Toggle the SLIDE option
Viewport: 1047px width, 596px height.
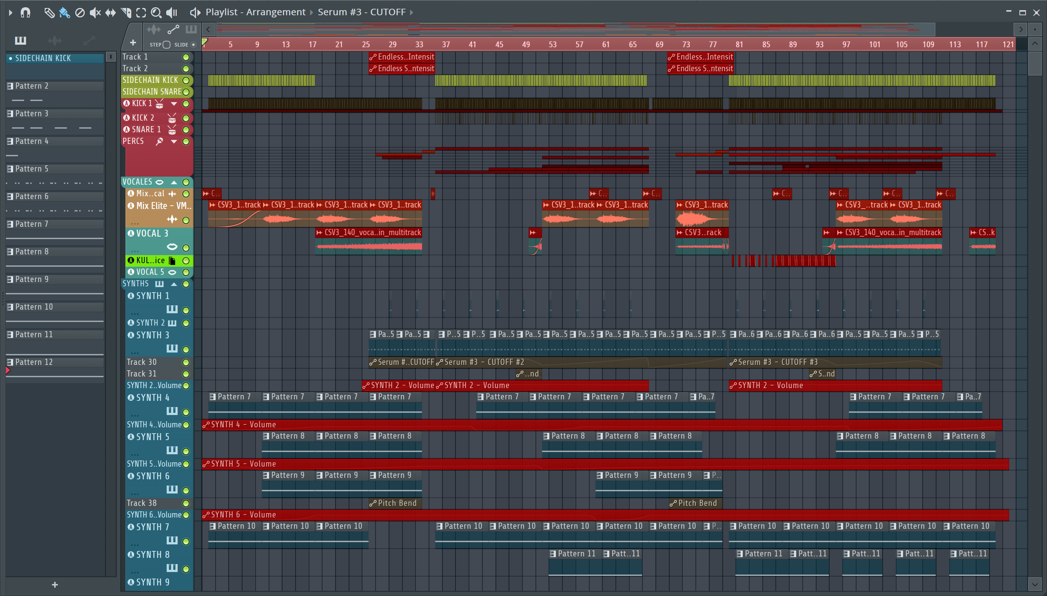pos(193,45)
